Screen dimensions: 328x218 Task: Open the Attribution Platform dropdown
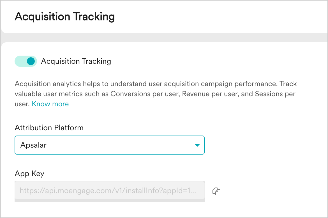pos(109,145)
